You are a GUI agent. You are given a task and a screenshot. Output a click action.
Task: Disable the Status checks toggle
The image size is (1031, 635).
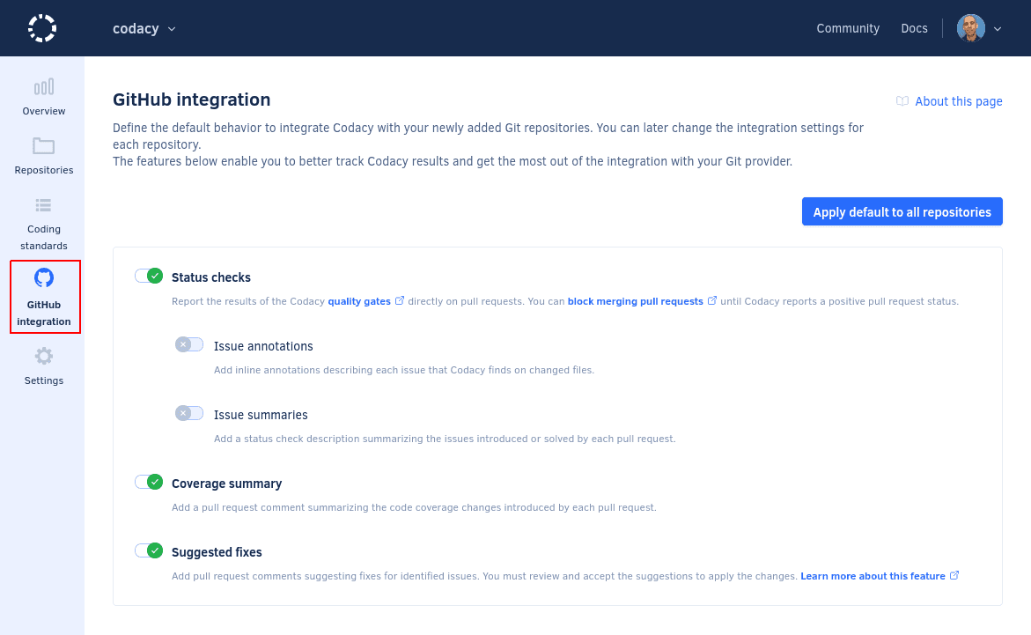tap(149, 276)
